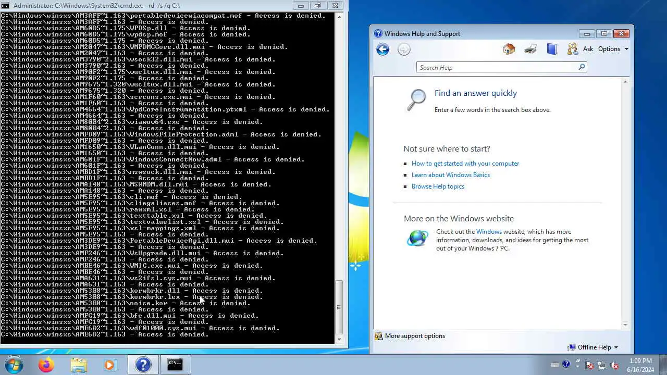Click cmd window scroll up arrow
Image resolution: width=667 pixels, height=375 pixels.
339,17
